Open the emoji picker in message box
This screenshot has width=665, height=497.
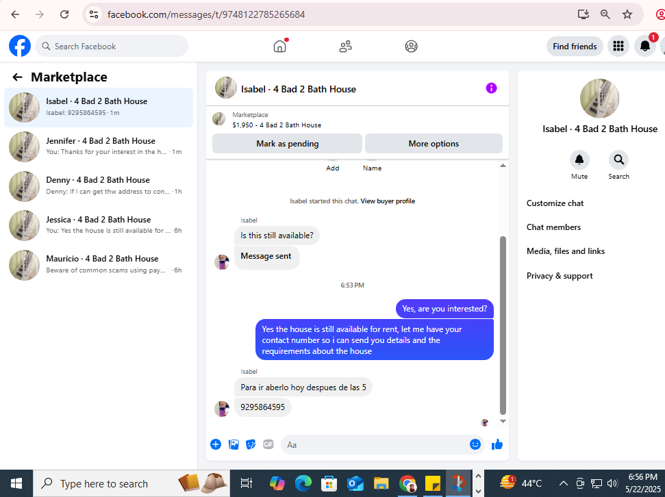[x=475, y=444]
